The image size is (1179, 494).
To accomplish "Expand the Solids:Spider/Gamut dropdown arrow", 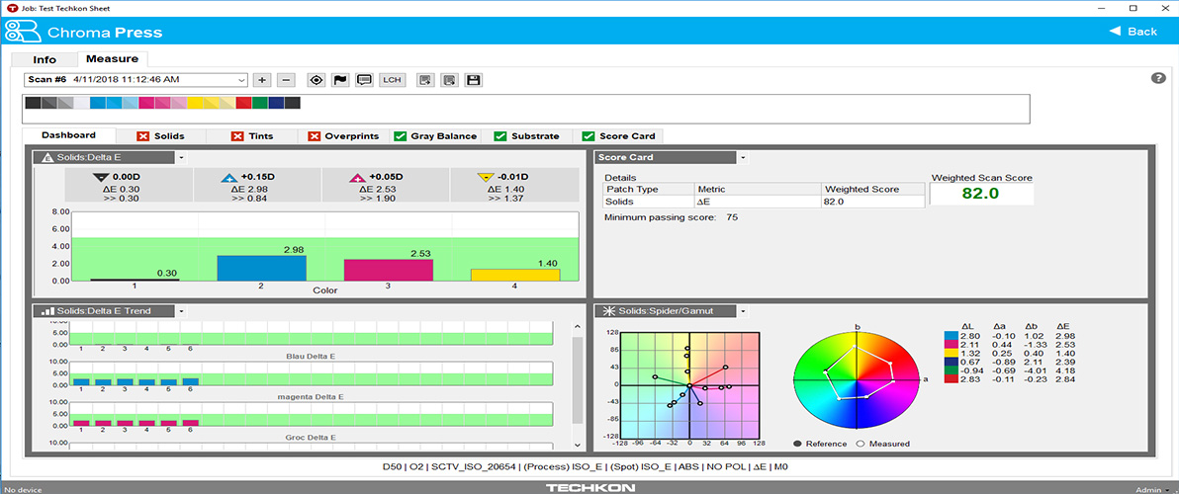I will click(x=744, y=311).
